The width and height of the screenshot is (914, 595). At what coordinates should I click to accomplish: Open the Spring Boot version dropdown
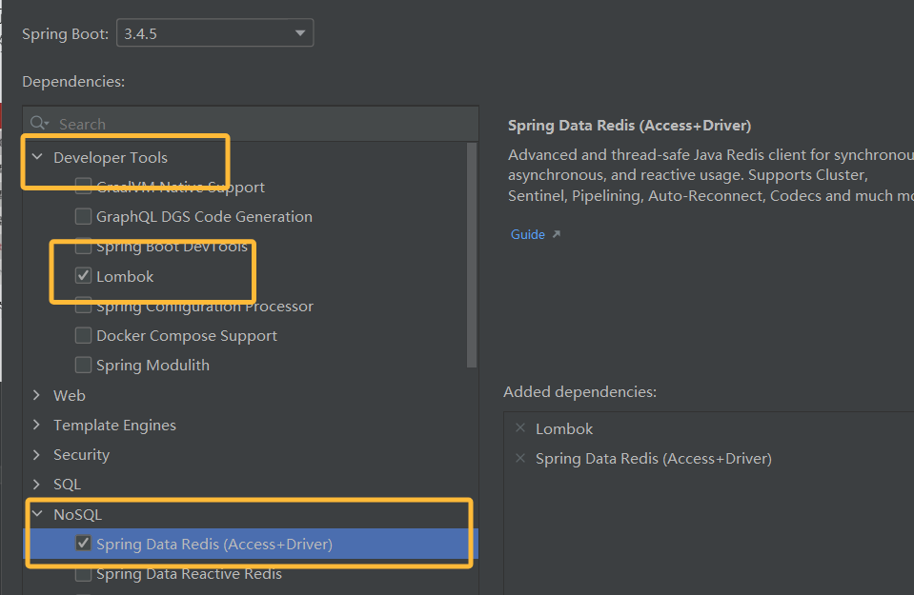(x=214, y=33)
